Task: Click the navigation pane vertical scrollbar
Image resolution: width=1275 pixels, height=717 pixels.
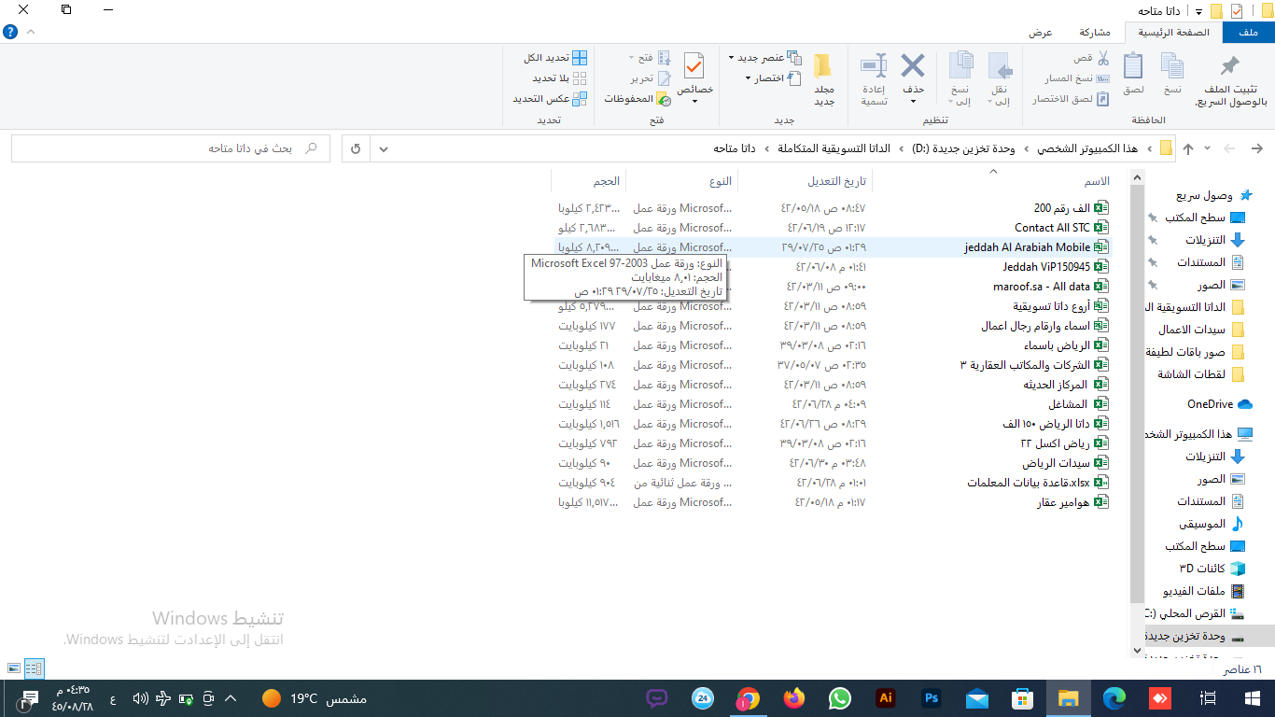Action: tap(1136, 392)
